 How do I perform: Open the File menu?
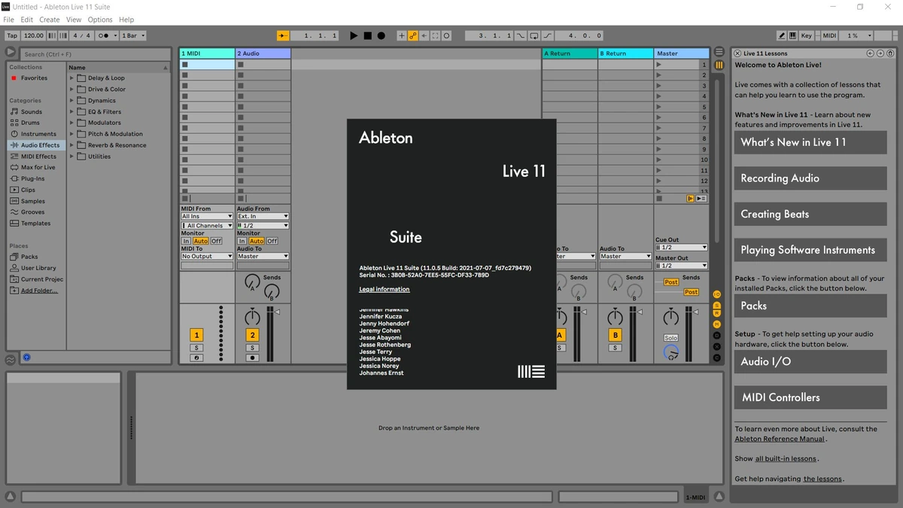coord(9,20)
